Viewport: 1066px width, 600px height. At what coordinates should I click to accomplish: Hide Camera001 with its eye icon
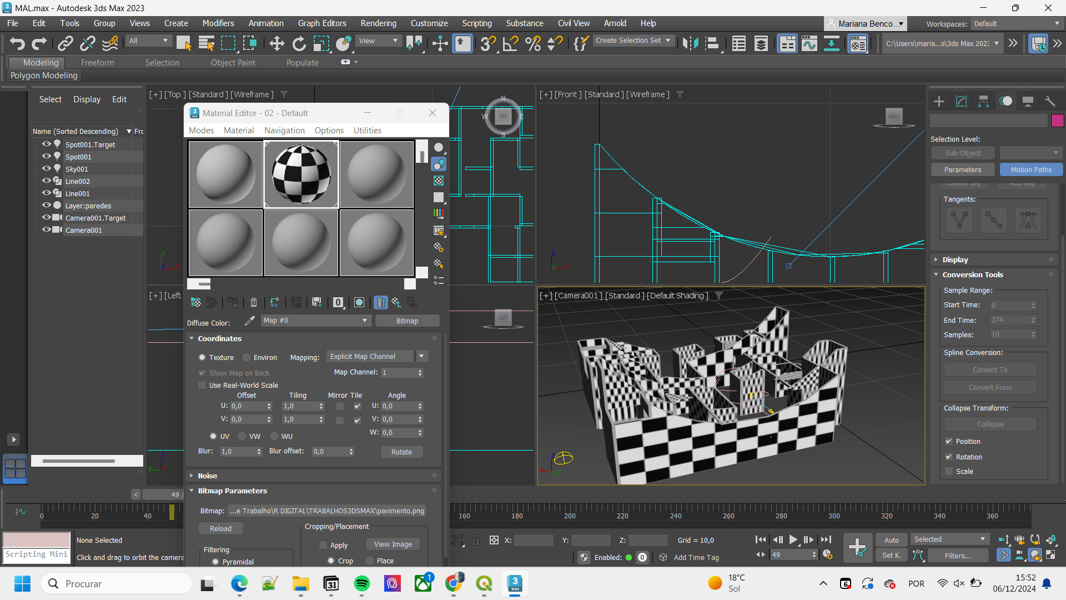pos(47,229)
